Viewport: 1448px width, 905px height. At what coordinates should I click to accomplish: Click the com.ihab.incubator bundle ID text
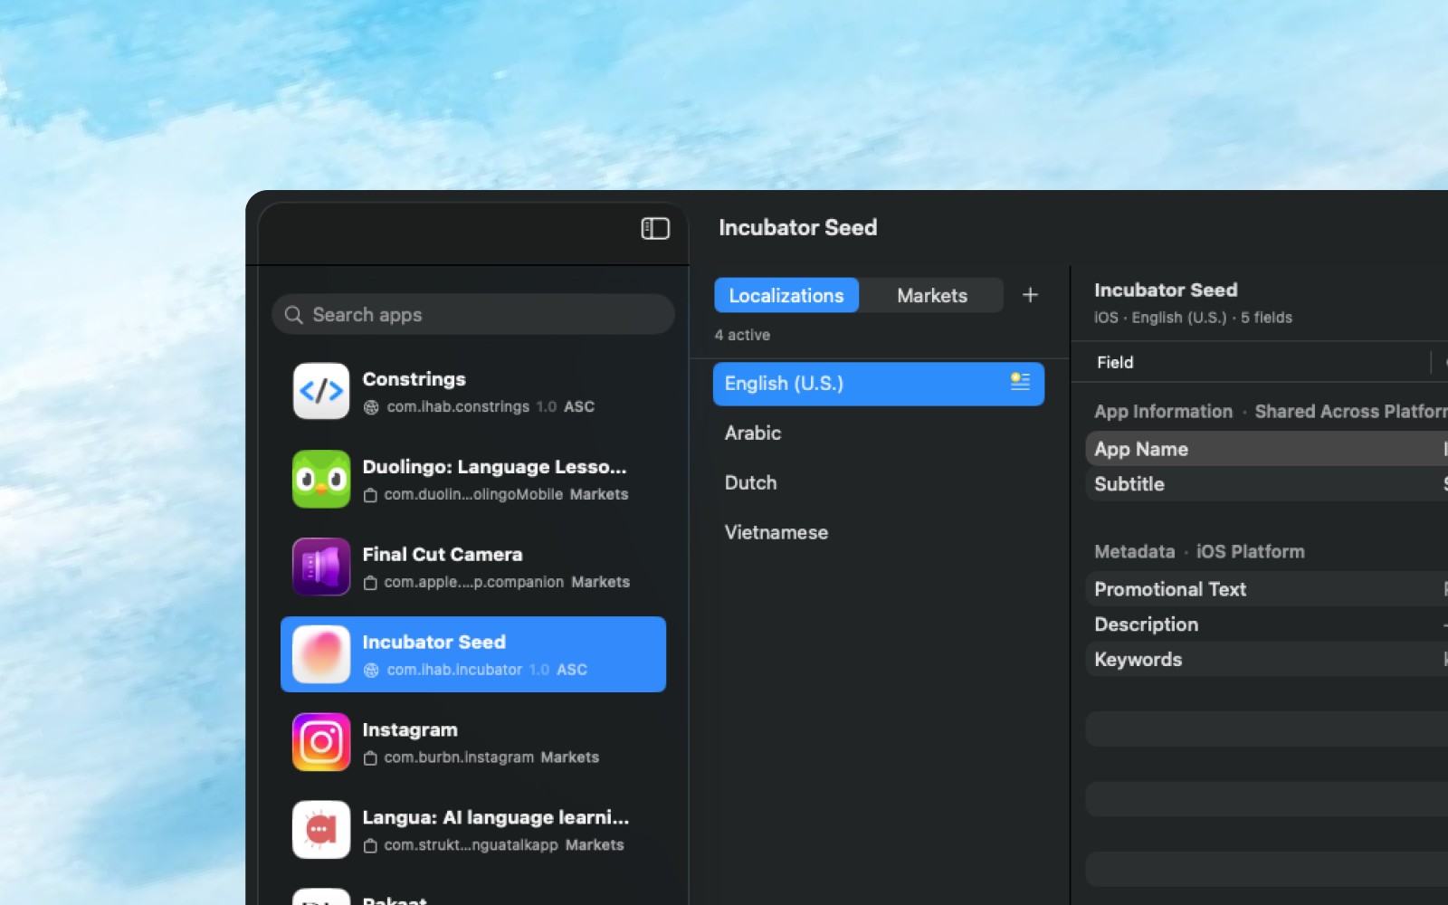coord(454,671)
